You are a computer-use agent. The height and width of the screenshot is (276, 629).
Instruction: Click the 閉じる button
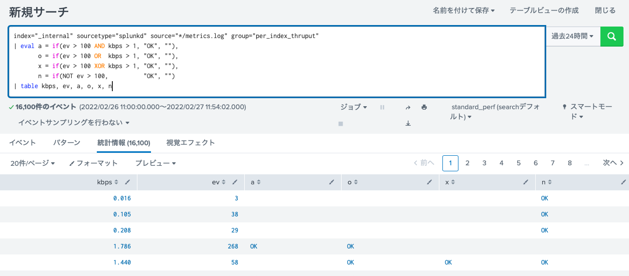coord(605,11)
